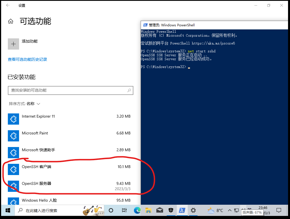290x219 pixels.
Task: Click the Internet Explorer 11 feature icon
Action: pos(13,119)
